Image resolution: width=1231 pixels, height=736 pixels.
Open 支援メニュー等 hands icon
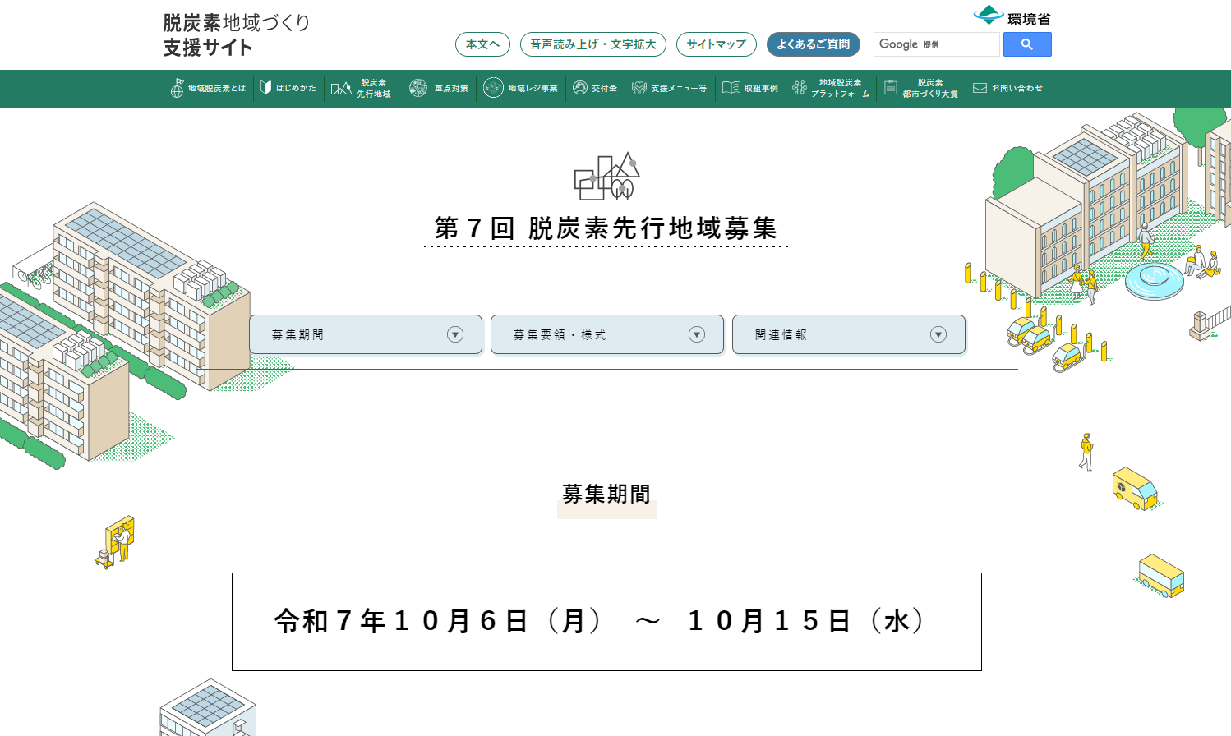tap(639, 88)
